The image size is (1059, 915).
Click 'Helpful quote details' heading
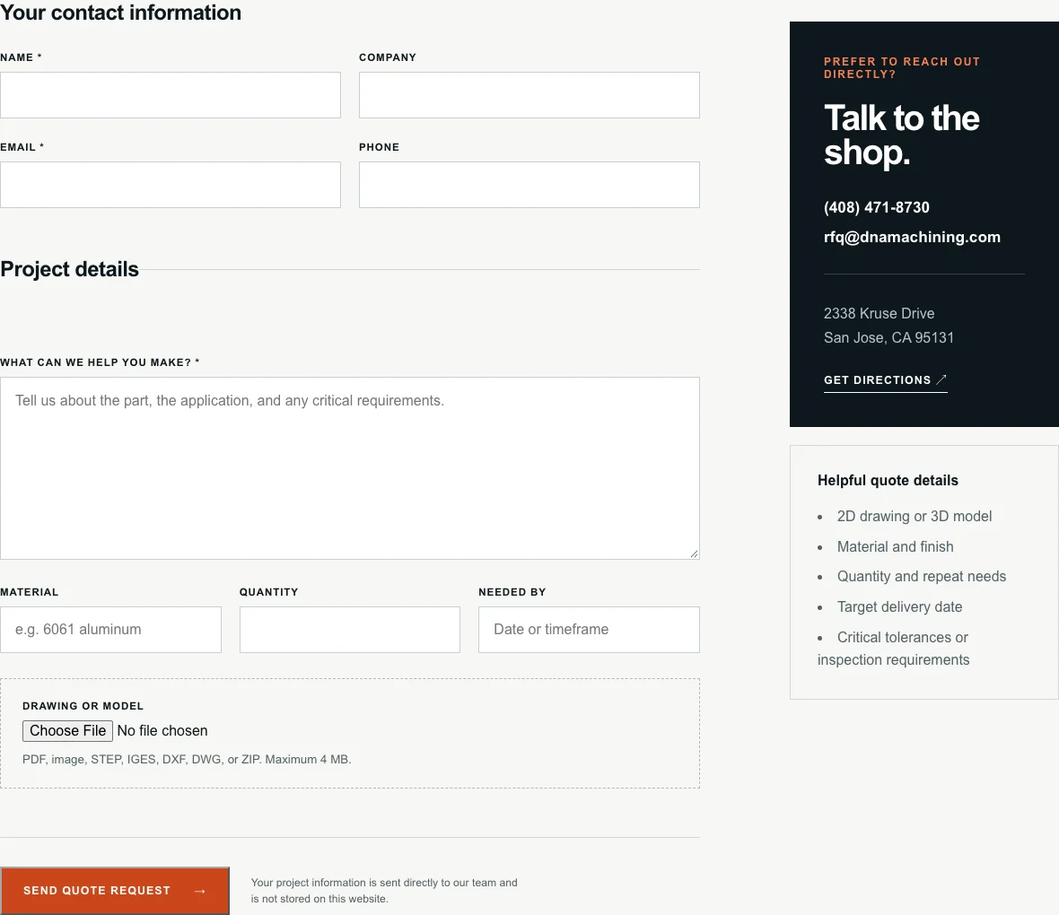[888, 480]
